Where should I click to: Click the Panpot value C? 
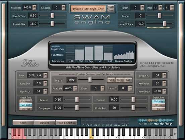[x=140, y=15]
